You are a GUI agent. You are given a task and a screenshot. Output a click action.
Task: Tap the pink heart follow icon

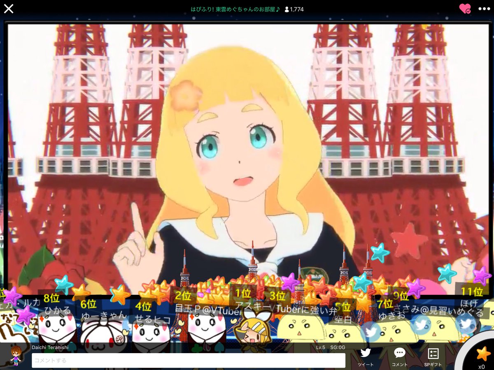point(465,9)
